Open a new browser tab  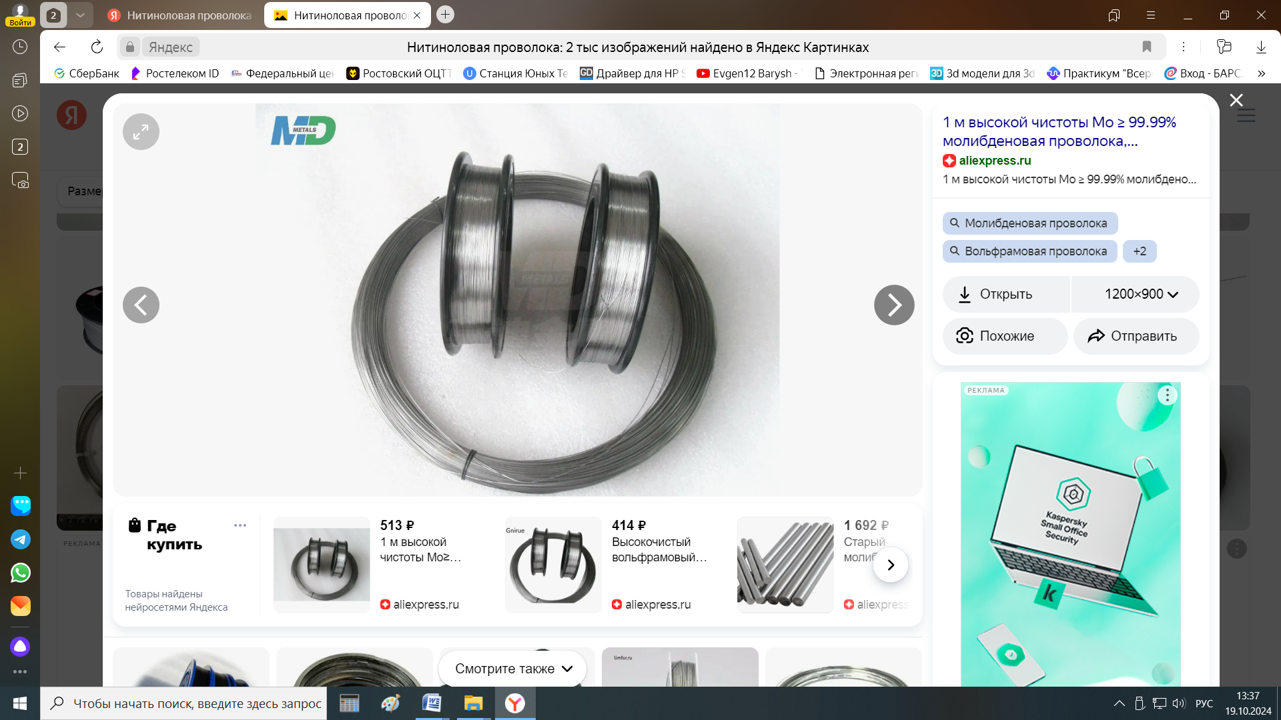[x=445, y=14]
